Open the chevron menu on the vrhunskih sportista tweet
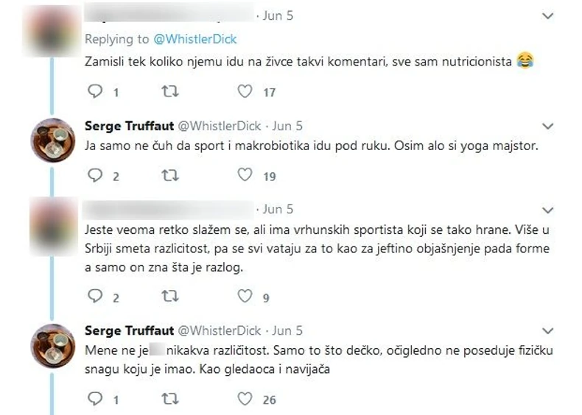Screen dimensions: 582x415 (x=547, y=209)
